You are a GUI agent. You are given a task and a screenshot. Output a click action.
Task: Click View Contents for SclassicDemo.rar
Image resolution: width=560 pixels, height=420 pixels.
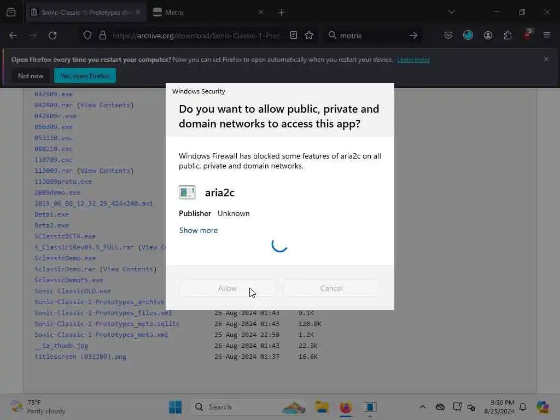128,269
